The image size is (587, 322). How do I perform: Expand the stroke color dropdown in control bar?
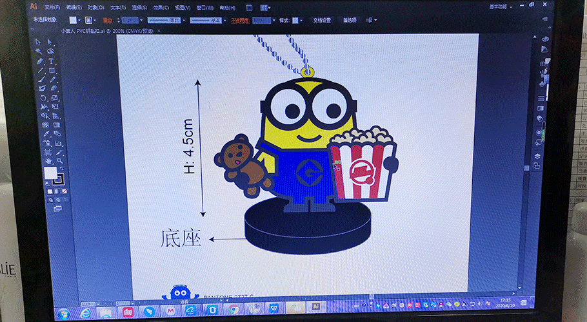(95, 20)
